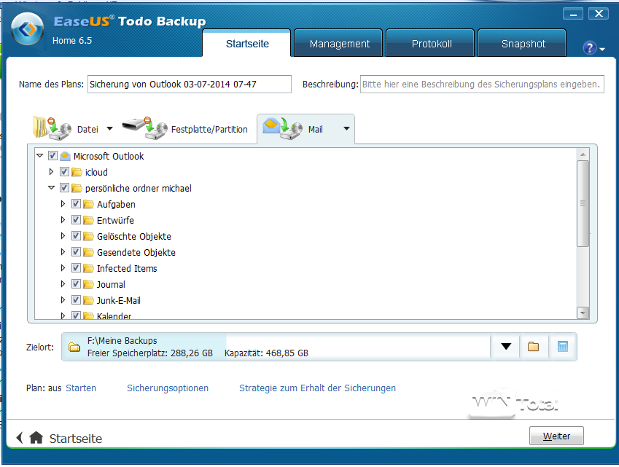Uncheck the Journal checkbox
Screen dimensions: 619x467
point(77,284)
